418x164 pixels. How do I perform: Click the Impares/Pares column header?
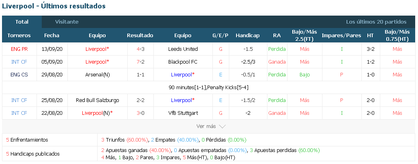(341, 35)
